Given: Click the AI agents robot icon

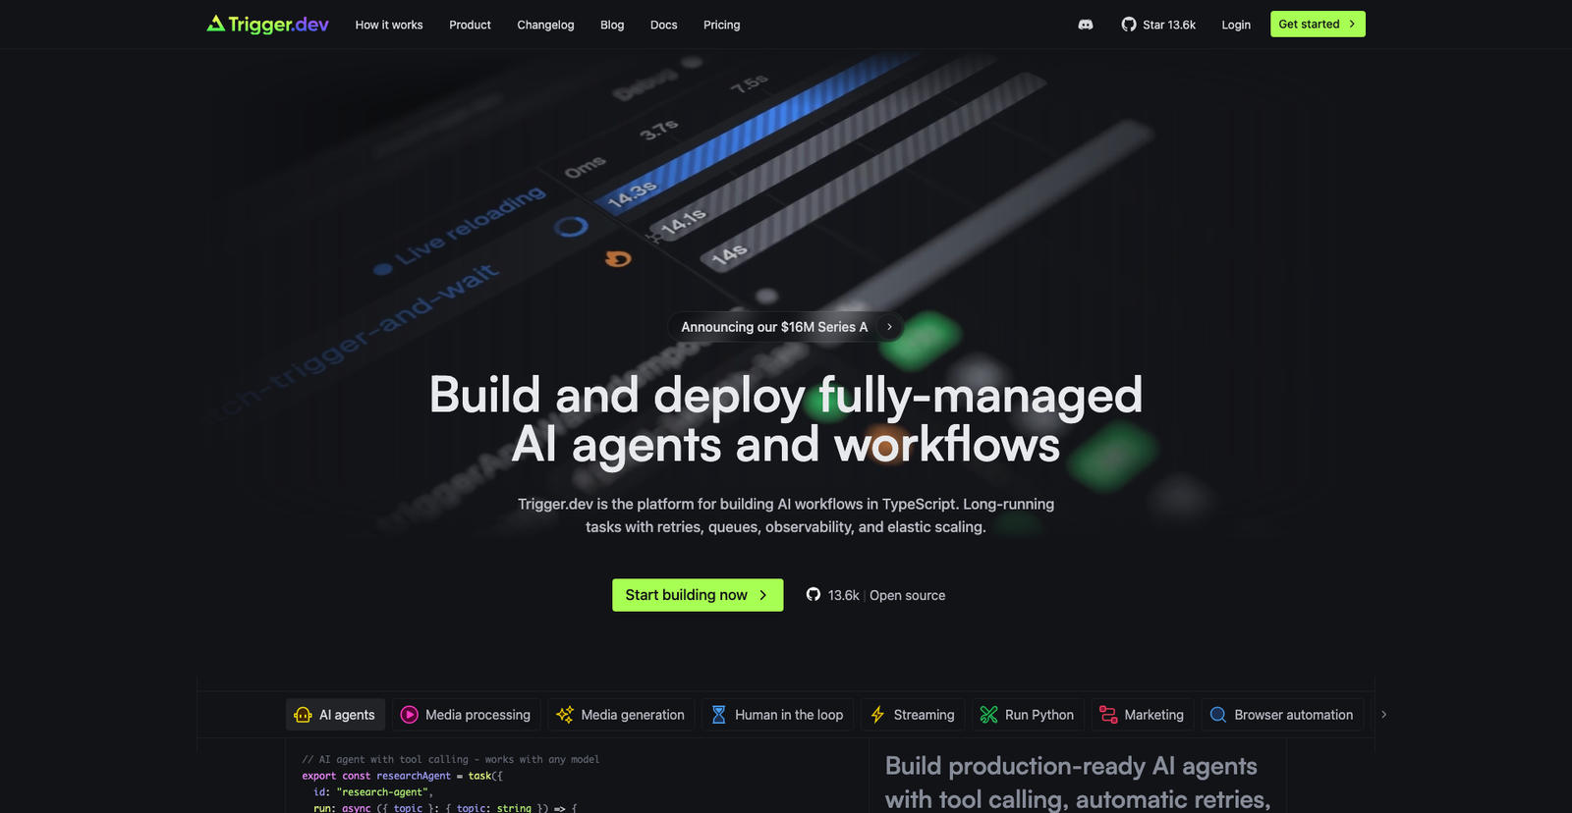Looking at the screenshot, I should (x=303, y=715).
